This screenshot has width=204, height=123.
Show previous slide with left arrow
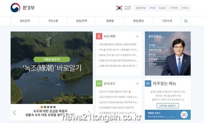(x=14, y=112)
